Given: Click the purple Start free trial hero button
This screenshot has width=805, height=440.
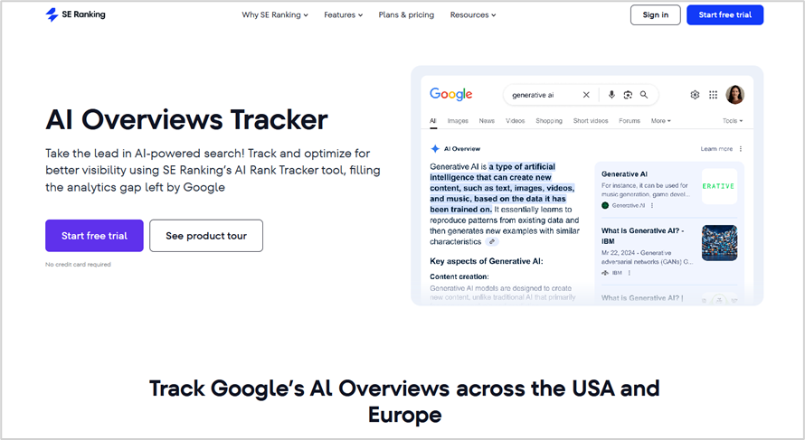Looking at the screenshot, I should (94, 236).
